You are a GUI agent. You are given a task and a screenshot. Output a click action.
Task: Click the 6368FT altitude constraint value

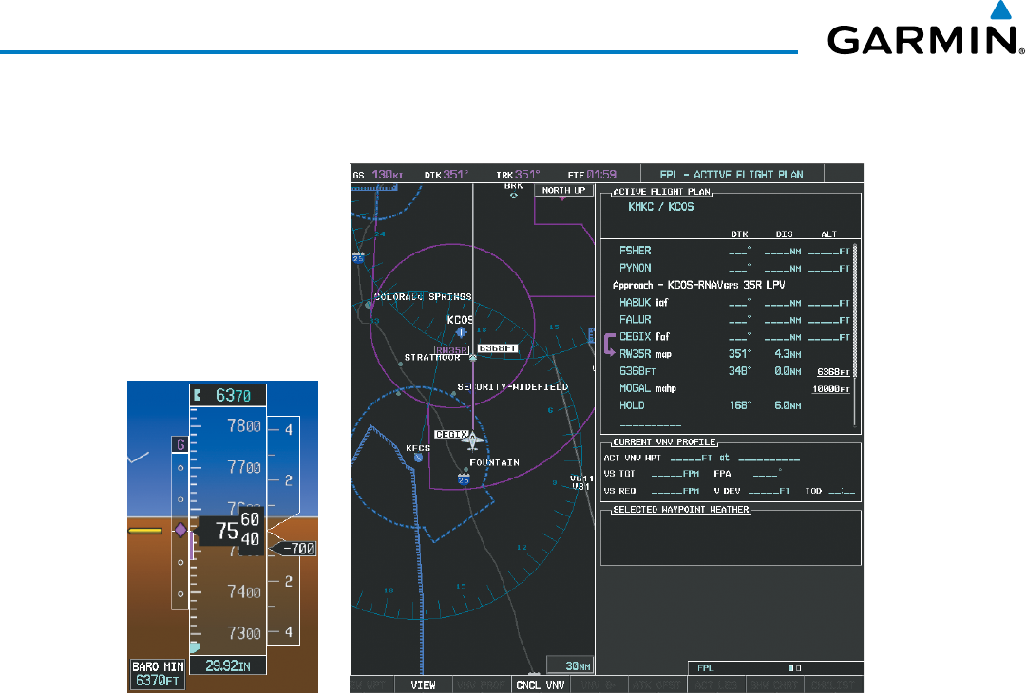[833, 372]
